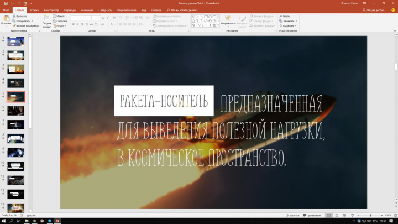Viewport: 398px width, 224px height.
Task: Open the Windows Start menu
Action: tap(4, 221)
